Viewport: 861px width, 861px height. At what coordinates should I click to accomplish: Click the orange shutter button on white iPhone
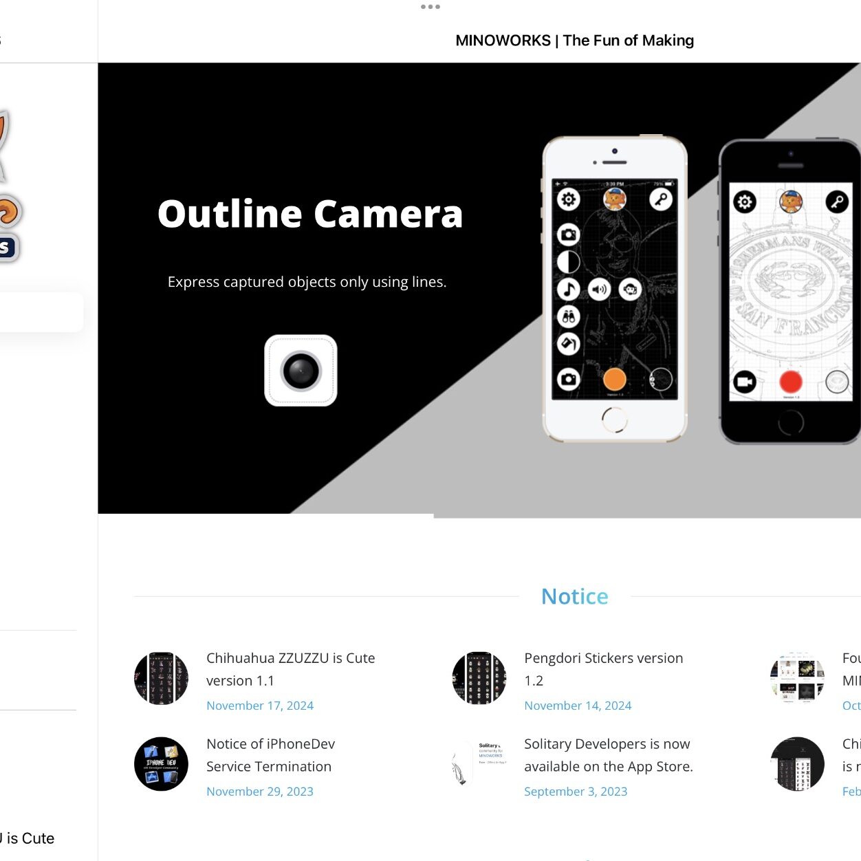(x=614, y=379)
